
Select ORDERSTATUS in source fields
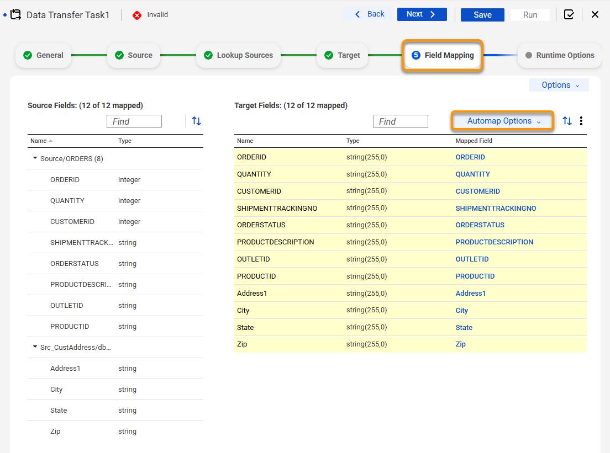(x=115, y=263)
